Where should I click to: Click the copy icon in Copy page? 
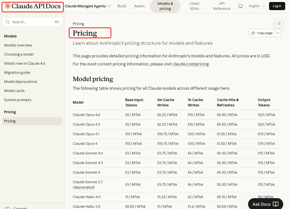(253, 33)
